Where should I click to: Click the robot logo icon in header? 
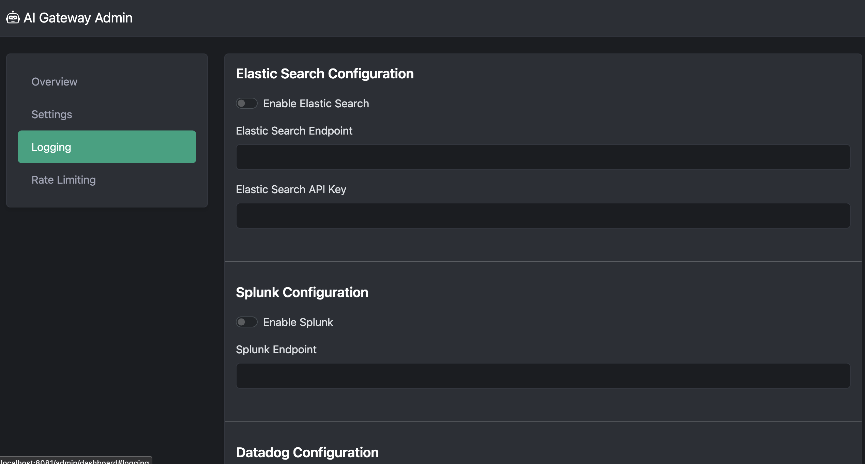(13, 17)
